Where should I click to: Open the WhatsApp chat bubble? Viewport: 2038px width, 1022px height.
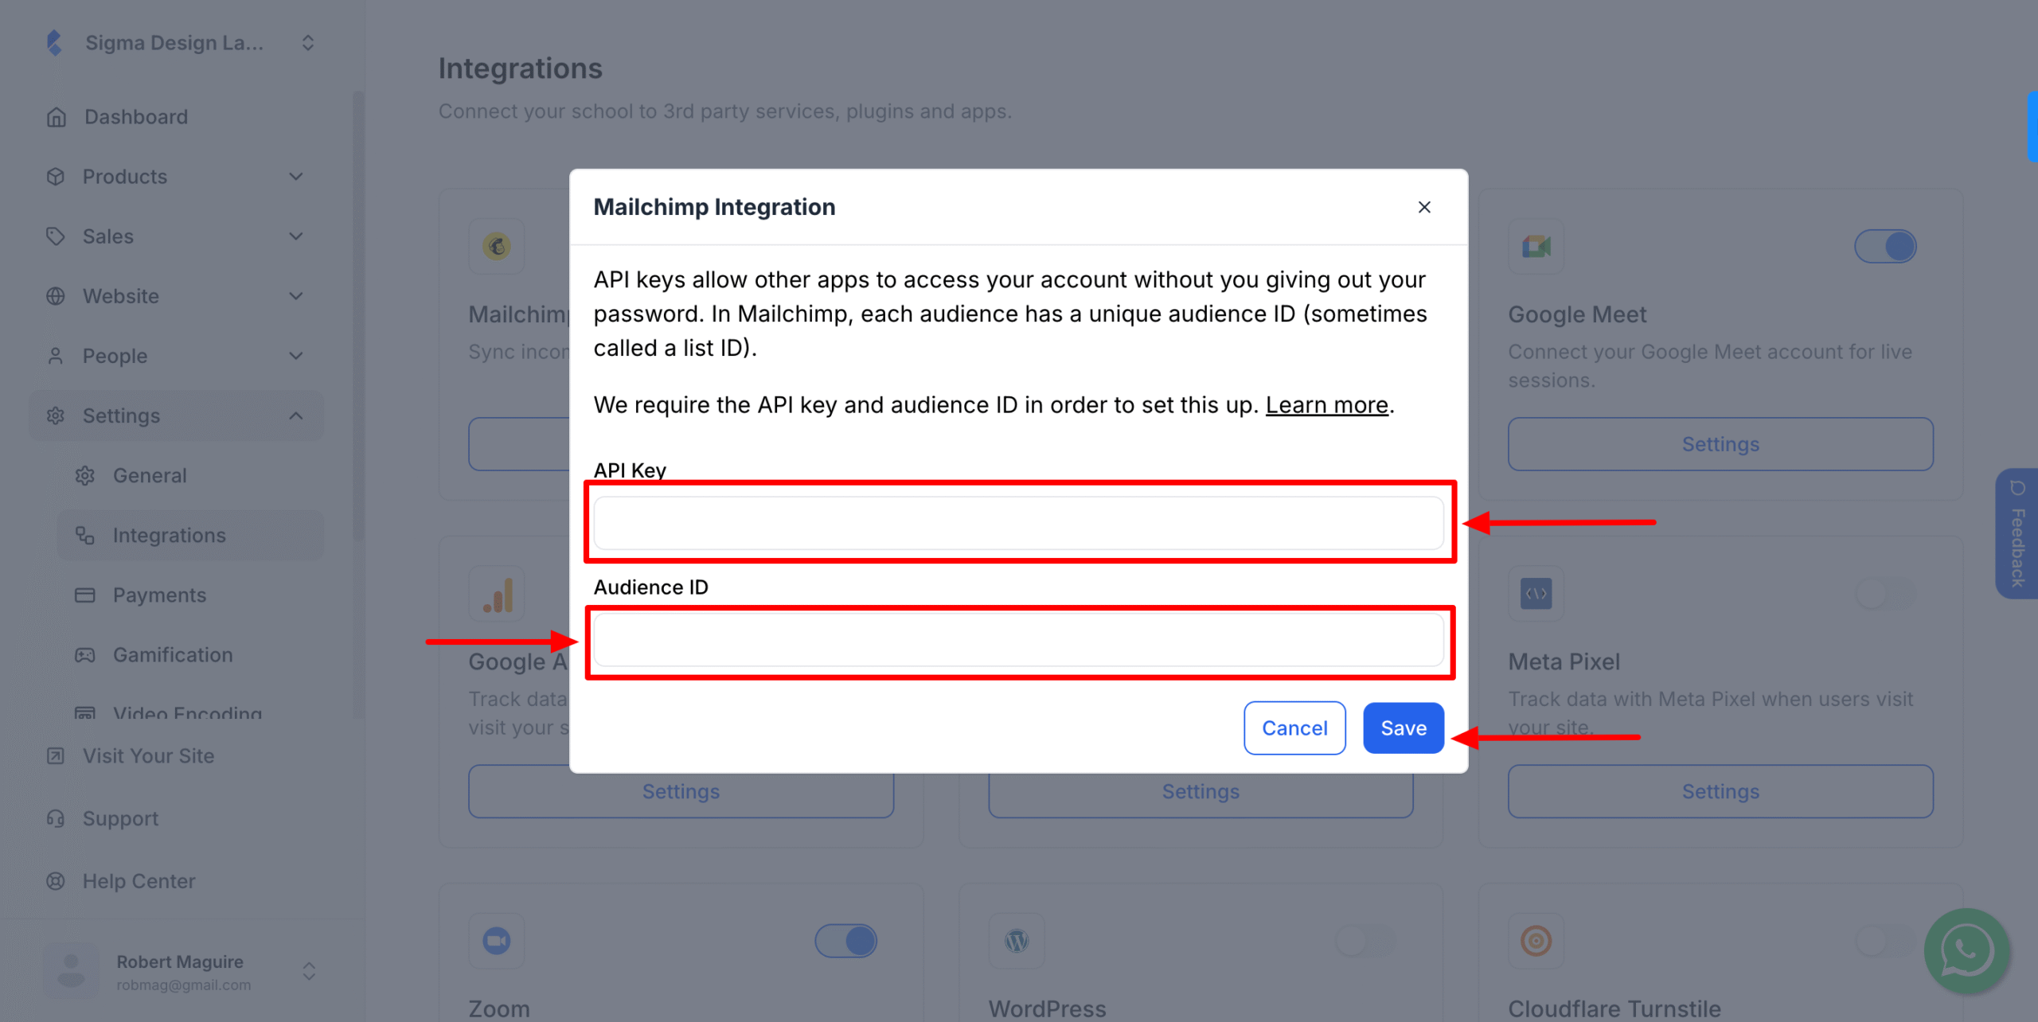click(x=1966, y=951)
